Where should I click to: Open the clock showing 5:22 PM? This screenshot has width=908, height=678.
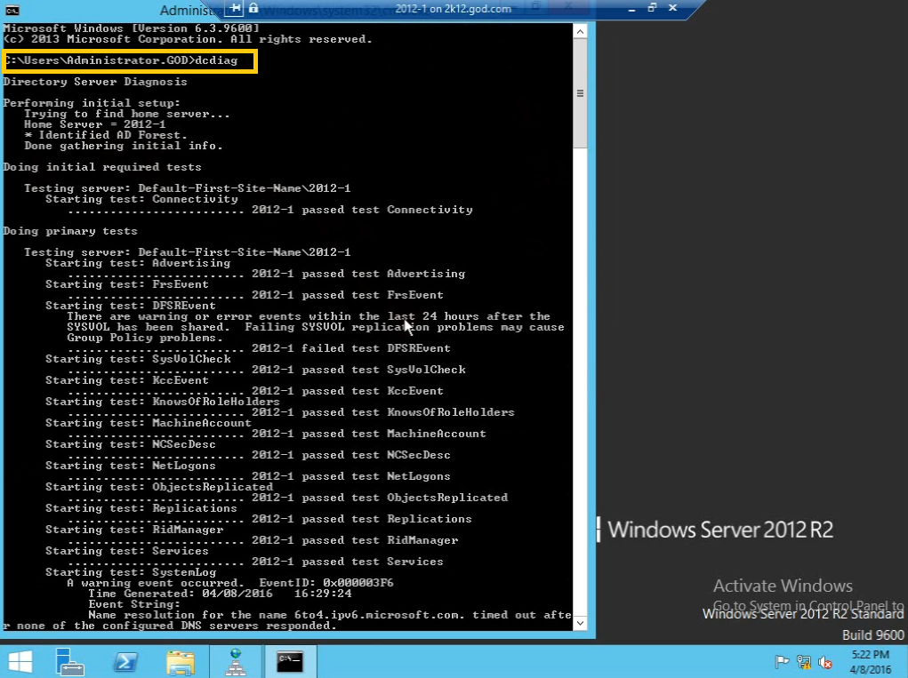pos(871,661)
